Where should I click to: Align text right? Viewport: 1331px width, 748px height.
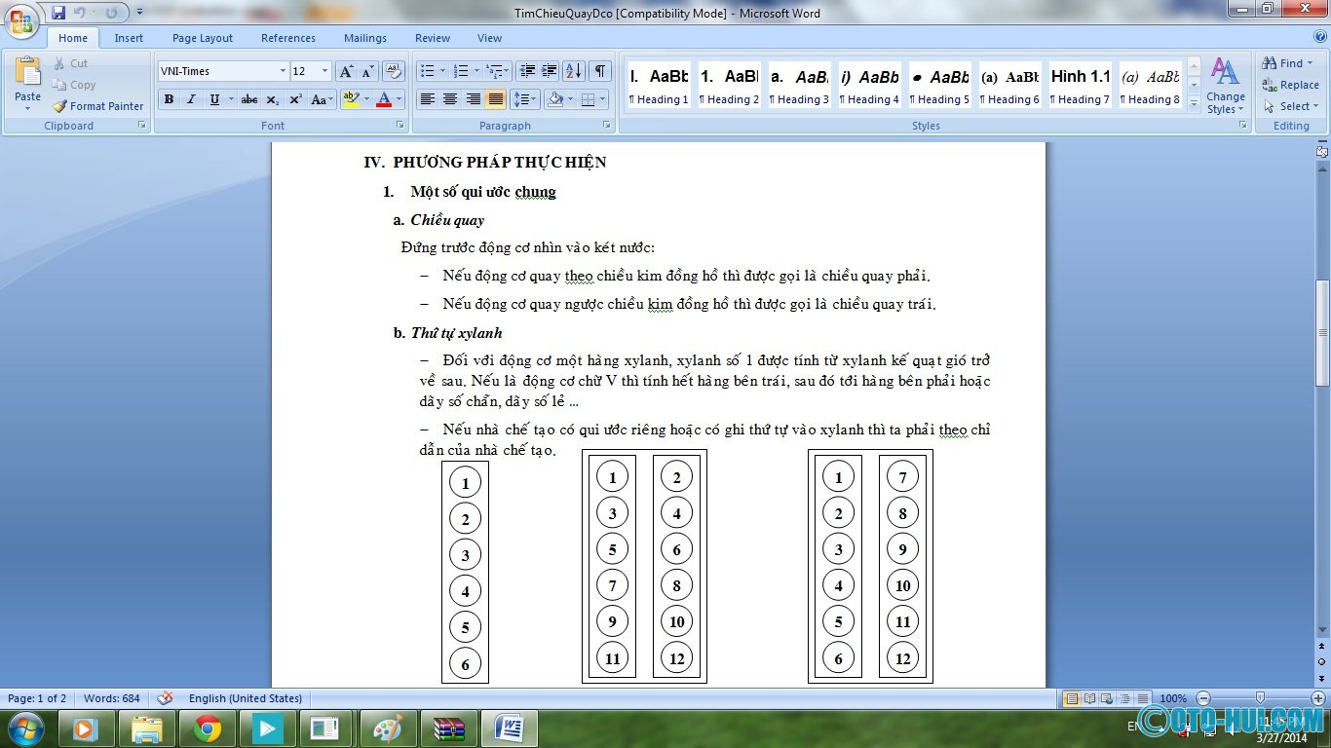click(x=474, y=99)
